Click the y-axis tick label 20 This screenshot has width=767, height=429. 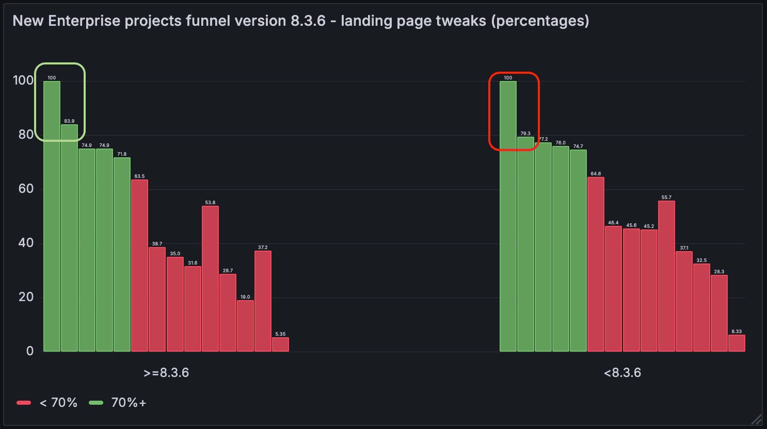(x=26, y=297)
